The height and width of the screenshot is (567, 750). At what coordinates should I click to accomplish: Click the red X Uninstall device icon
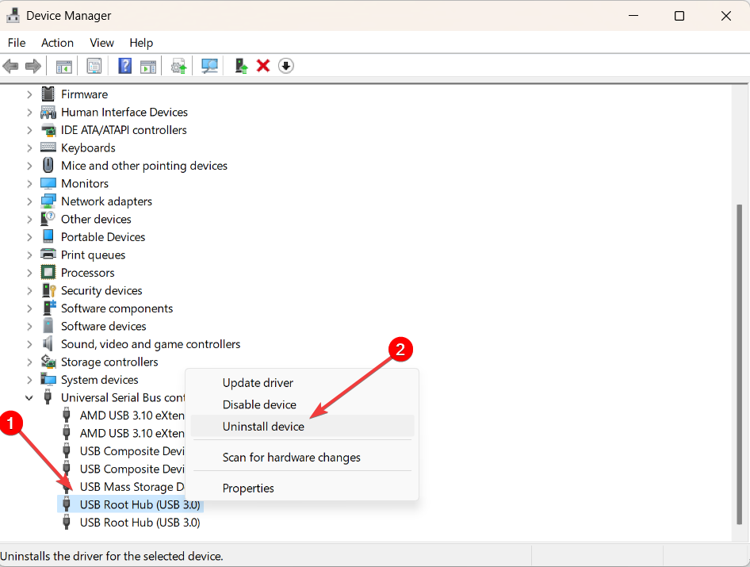coord(263,66)
